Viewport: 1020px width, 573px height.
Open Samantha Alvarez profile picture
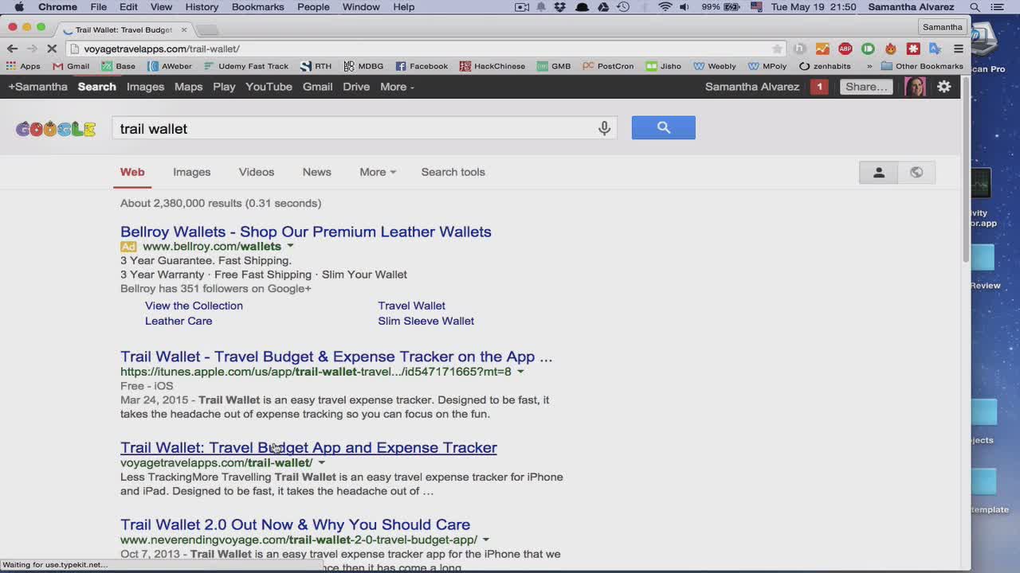[915, 87]
